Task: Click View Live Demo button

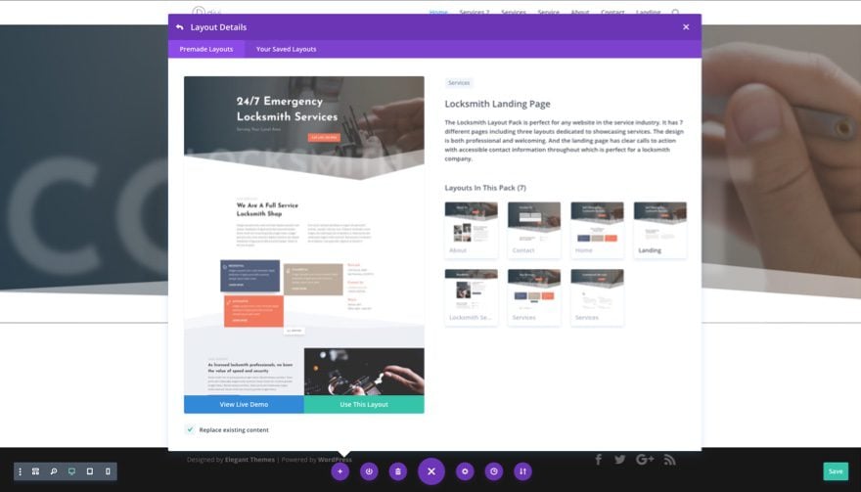Action: point(244,404)
